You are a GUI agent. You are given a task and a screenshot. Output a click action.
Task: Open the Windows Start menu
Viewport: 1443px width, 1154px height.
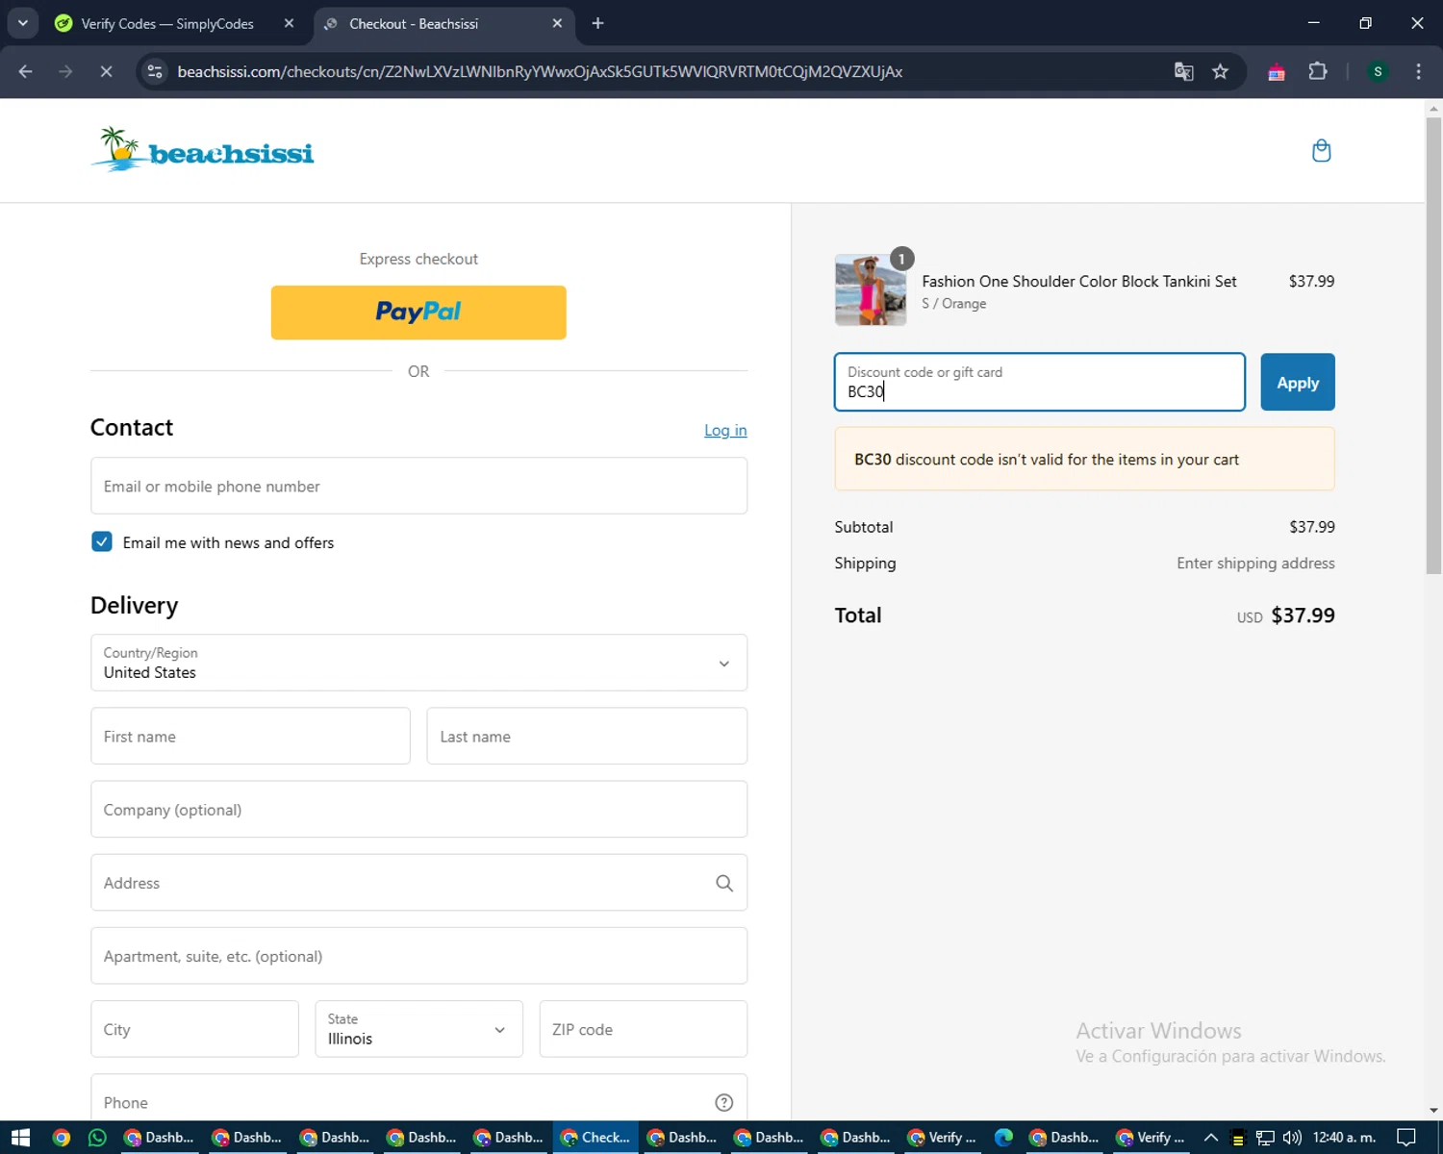click(x=21, y=1138)
